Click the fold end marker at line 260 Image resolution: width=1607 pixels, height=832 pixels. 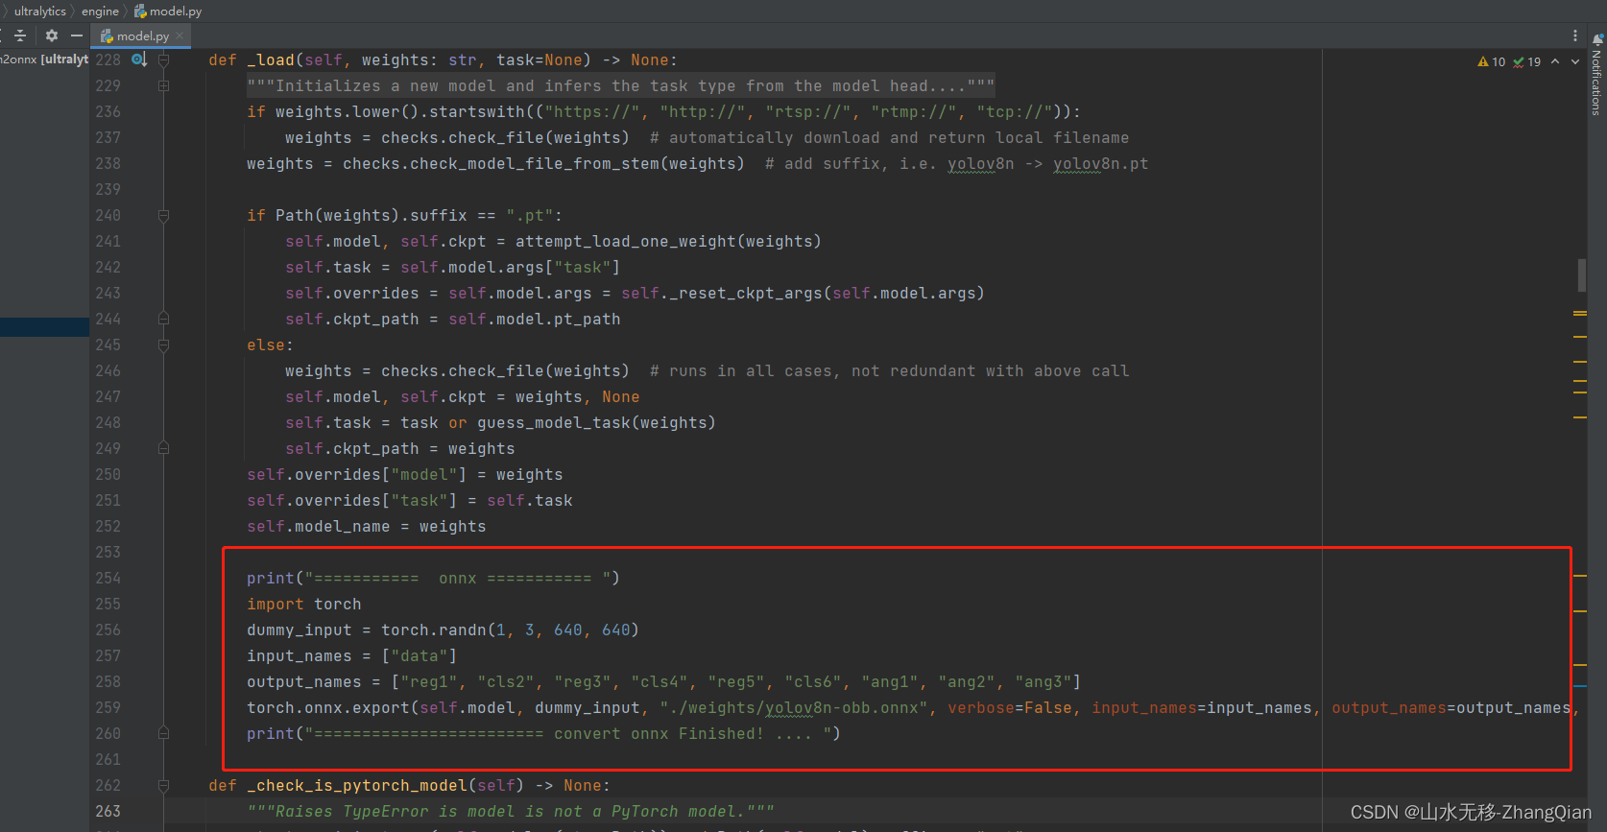163,734
